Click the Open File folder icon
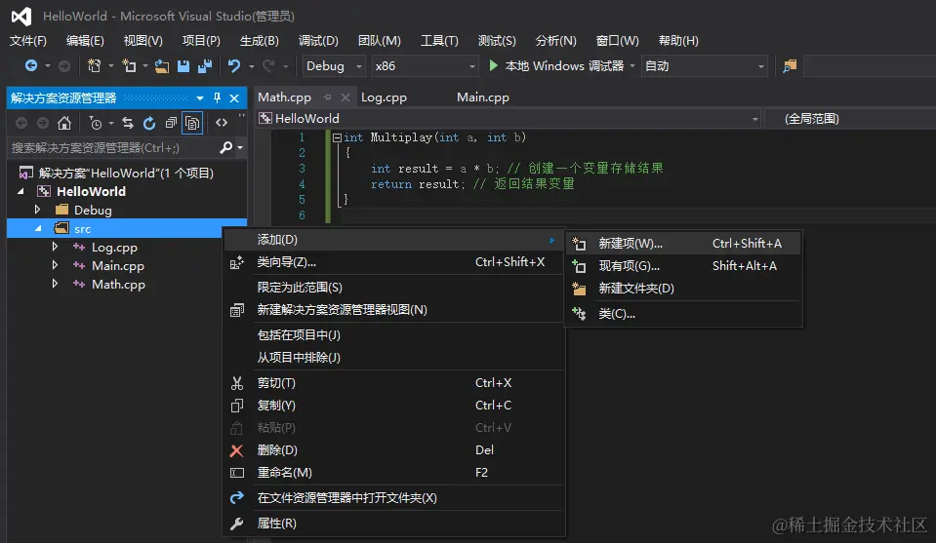 click(162, 65)
